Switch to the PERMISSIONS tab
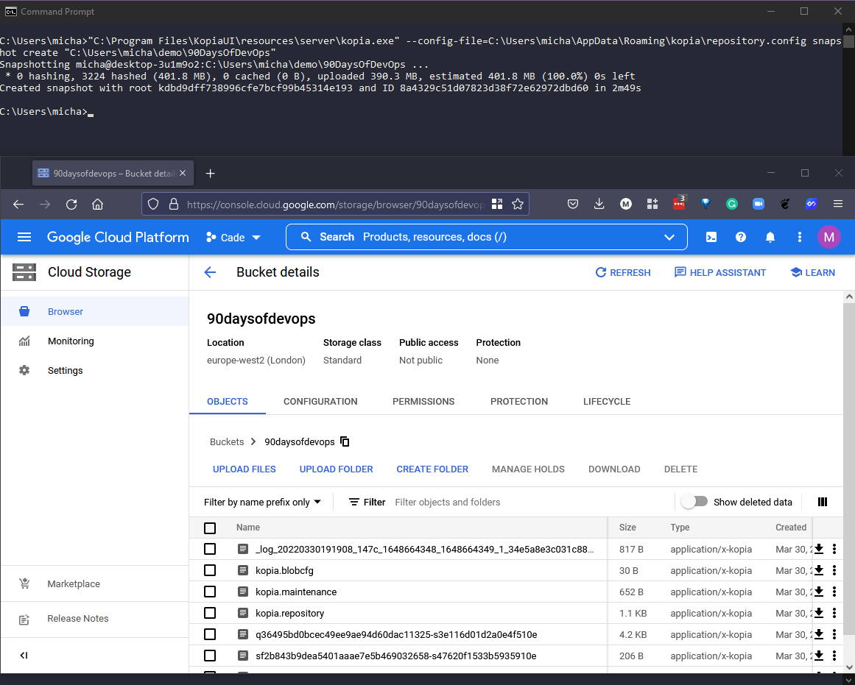The width and height of the screenshot is (855, 685). (423, 402)
